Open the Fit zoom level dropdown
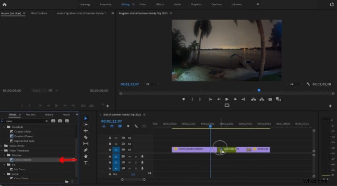 (153, 84)
